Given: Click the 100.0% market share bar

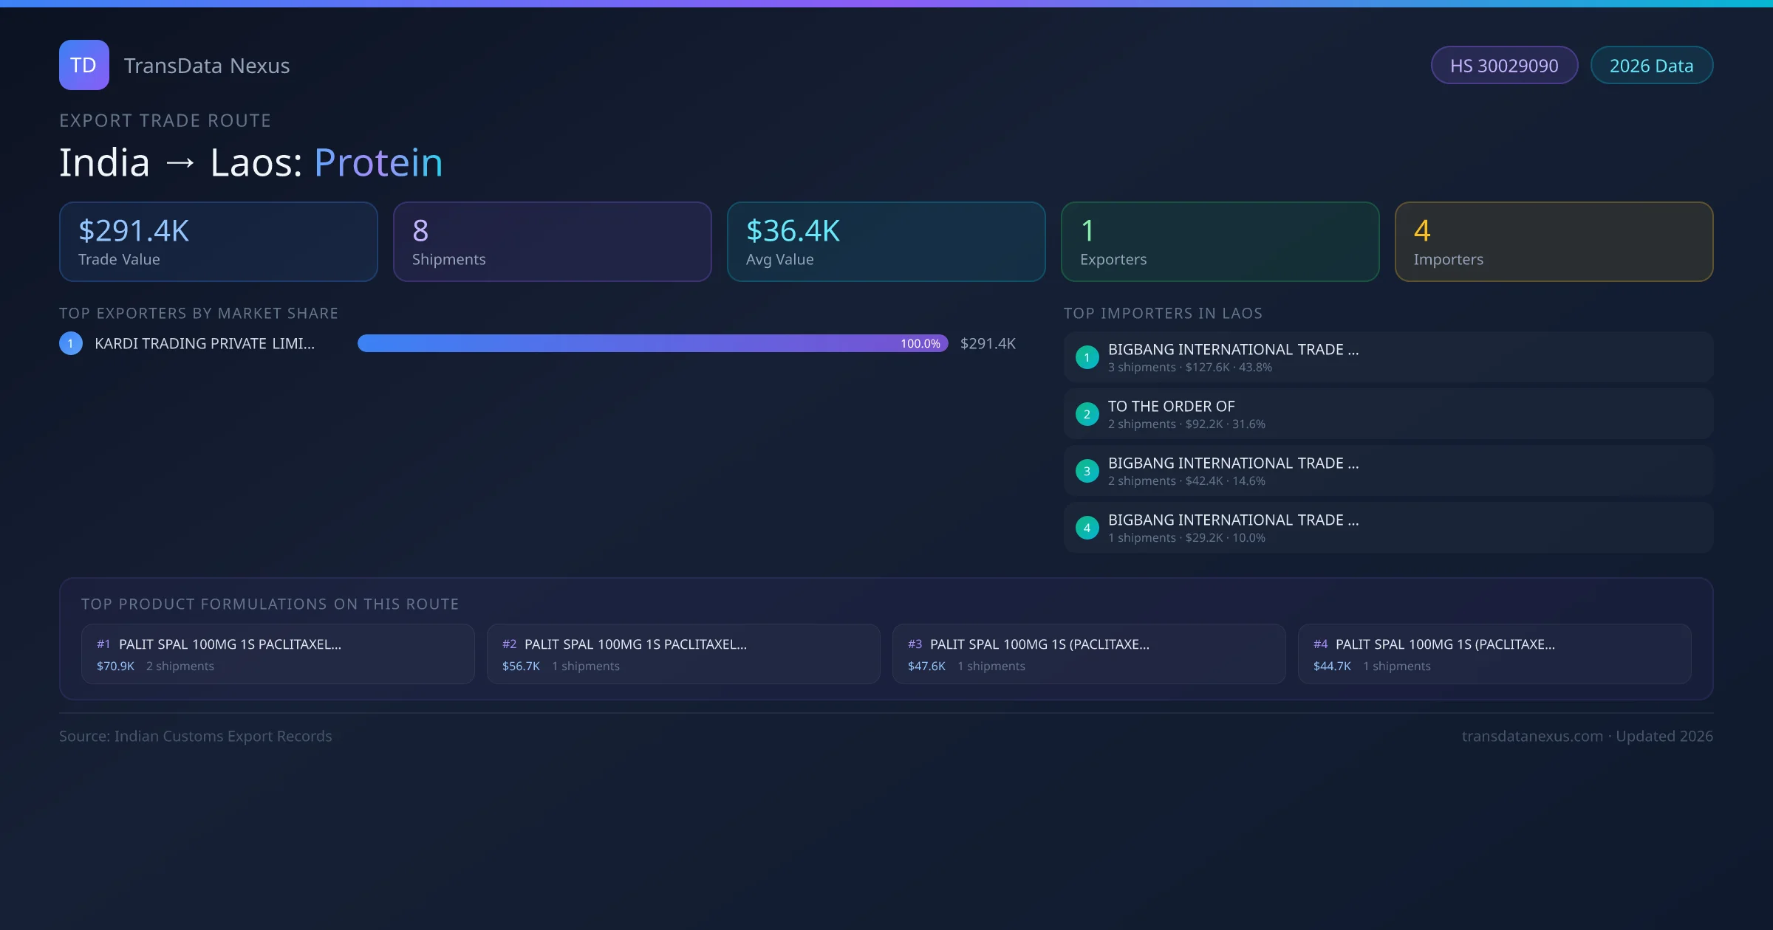Looking at the screenshot, I should [x=653, y=343].
